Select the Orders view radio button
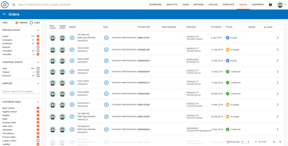 17,23
